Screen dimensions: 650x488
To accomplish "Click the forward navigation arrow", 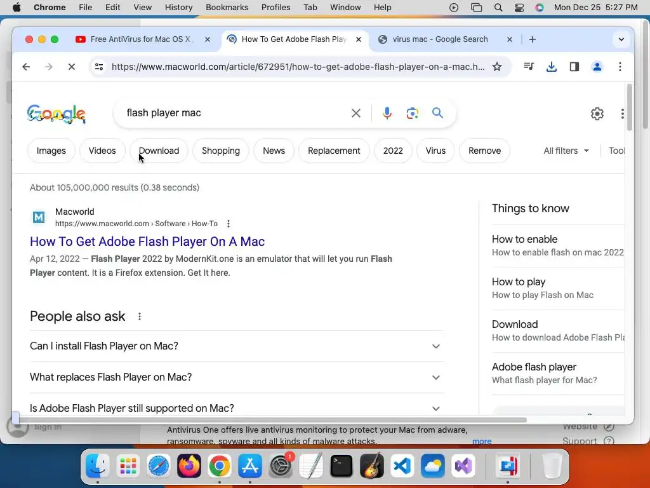I will [x=49, y=67].
